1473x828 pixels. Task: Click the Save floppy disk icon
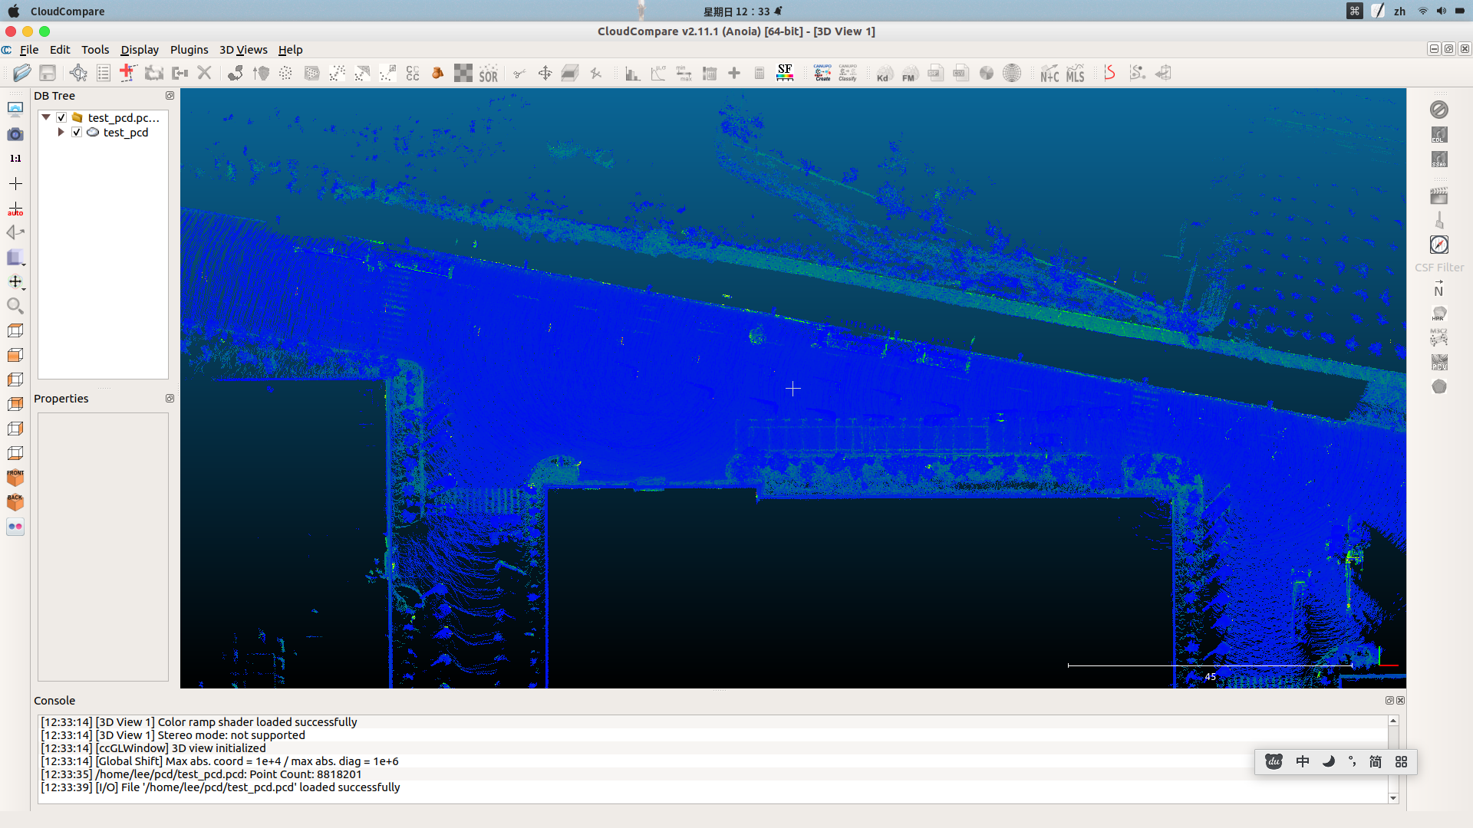point(48,73)
